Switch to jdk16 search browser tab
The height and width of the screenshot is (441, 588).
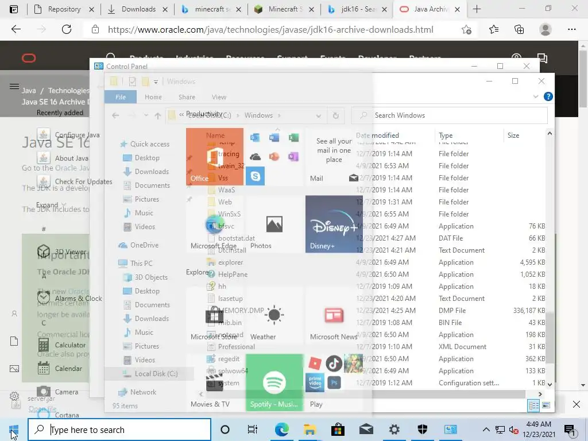click(357, 9)
